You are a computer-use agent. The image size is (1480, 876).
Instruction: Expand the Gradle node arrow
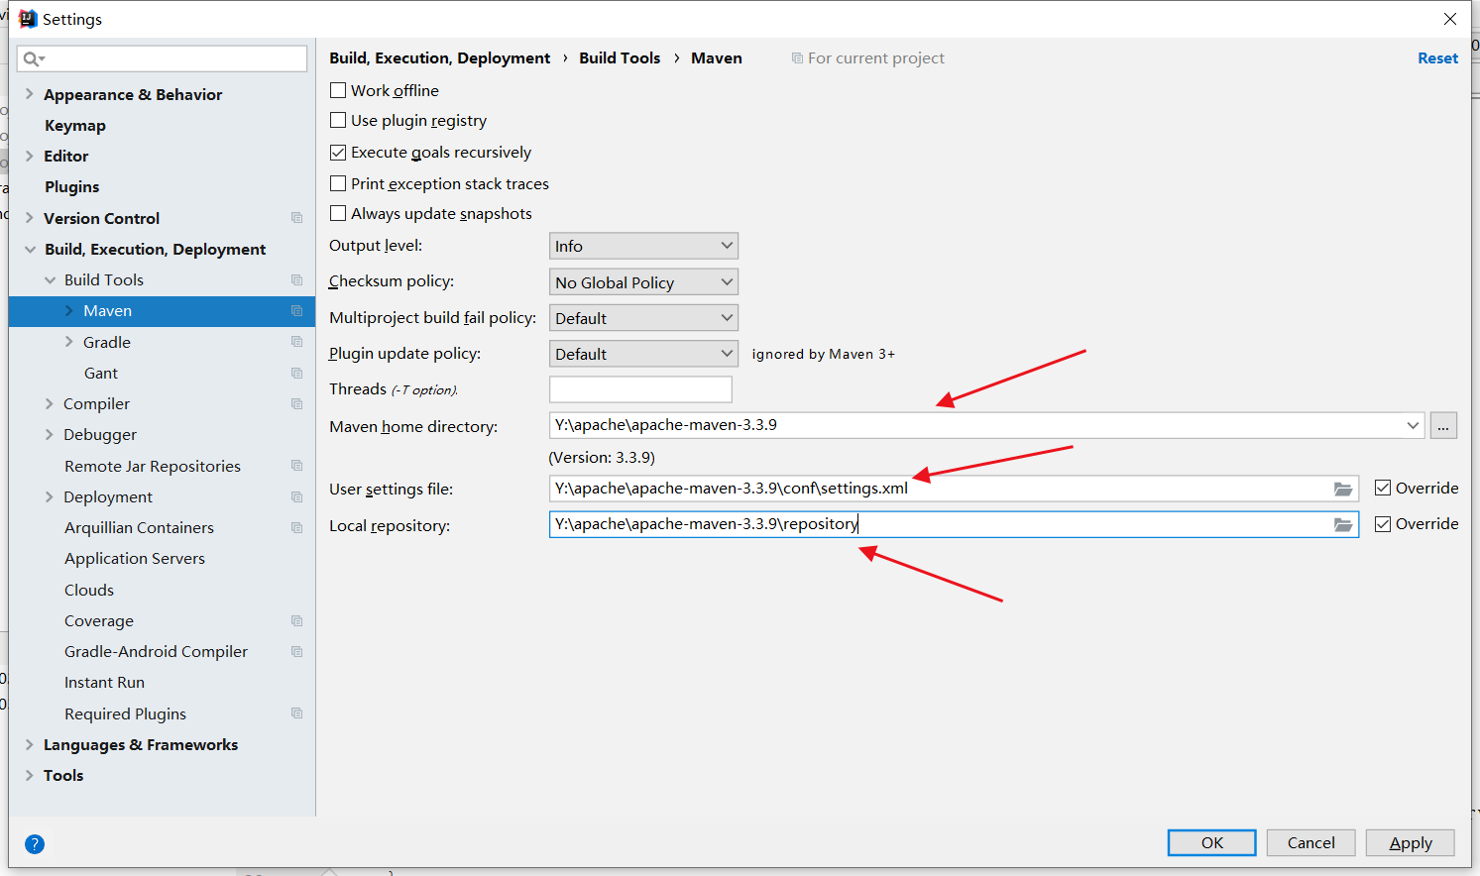[x=68, y=342]
